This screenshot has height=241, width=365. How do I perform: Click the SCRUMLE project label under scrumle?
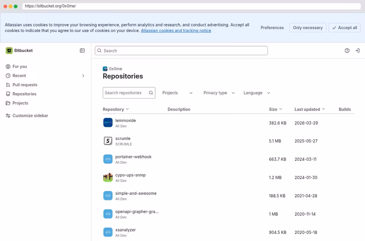124,144
